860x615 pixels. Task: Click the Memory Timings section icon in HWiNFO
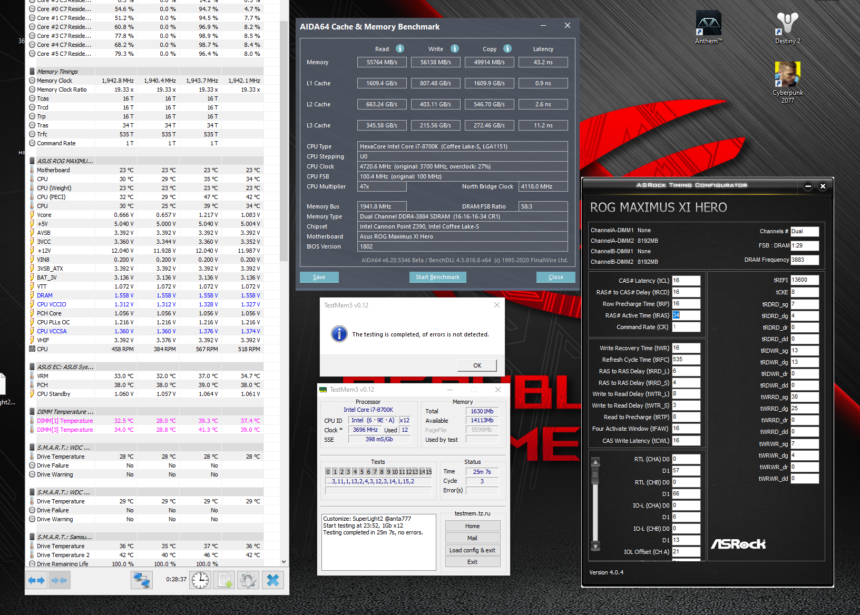click(x=32, y=72)
